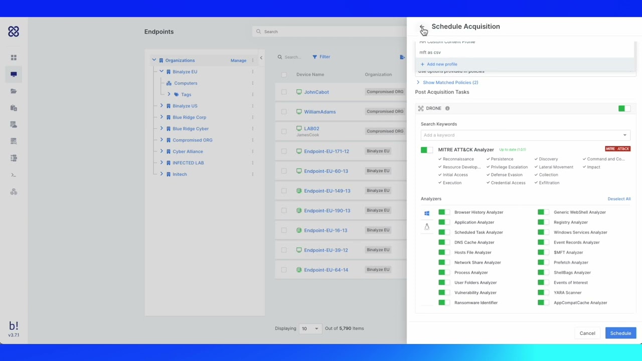Toggle the MITRE ATT&CK Analyzer switch
Viewport: 642px width, 361px height.
pyautogui.click(x=427, y=150)
